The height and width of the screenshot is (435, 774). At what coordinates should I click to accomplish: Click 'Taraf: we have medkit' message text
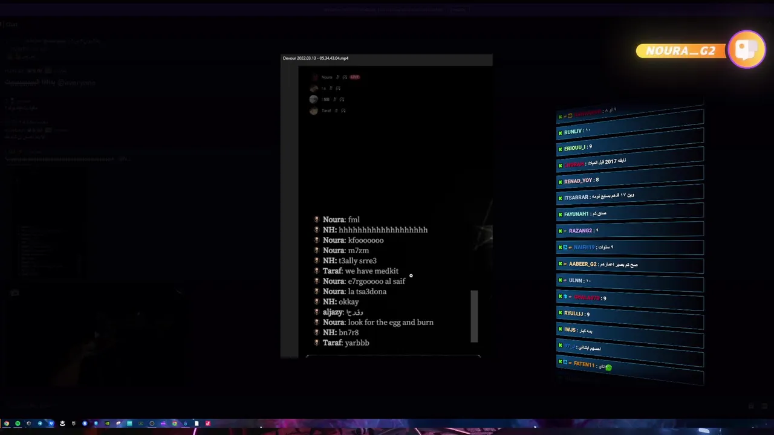point(360,271)
